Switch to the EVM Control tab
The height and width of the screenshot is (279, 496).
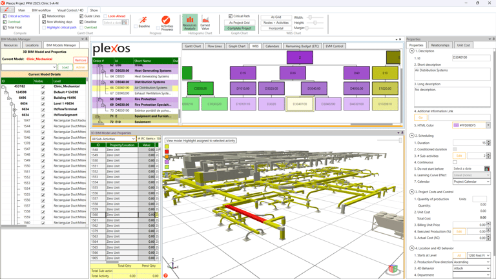click(335, 46)
